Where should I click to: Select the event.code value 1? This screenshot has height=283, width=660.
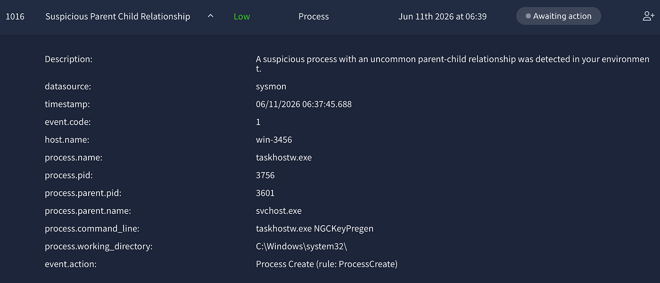click(x=258, y=122)
